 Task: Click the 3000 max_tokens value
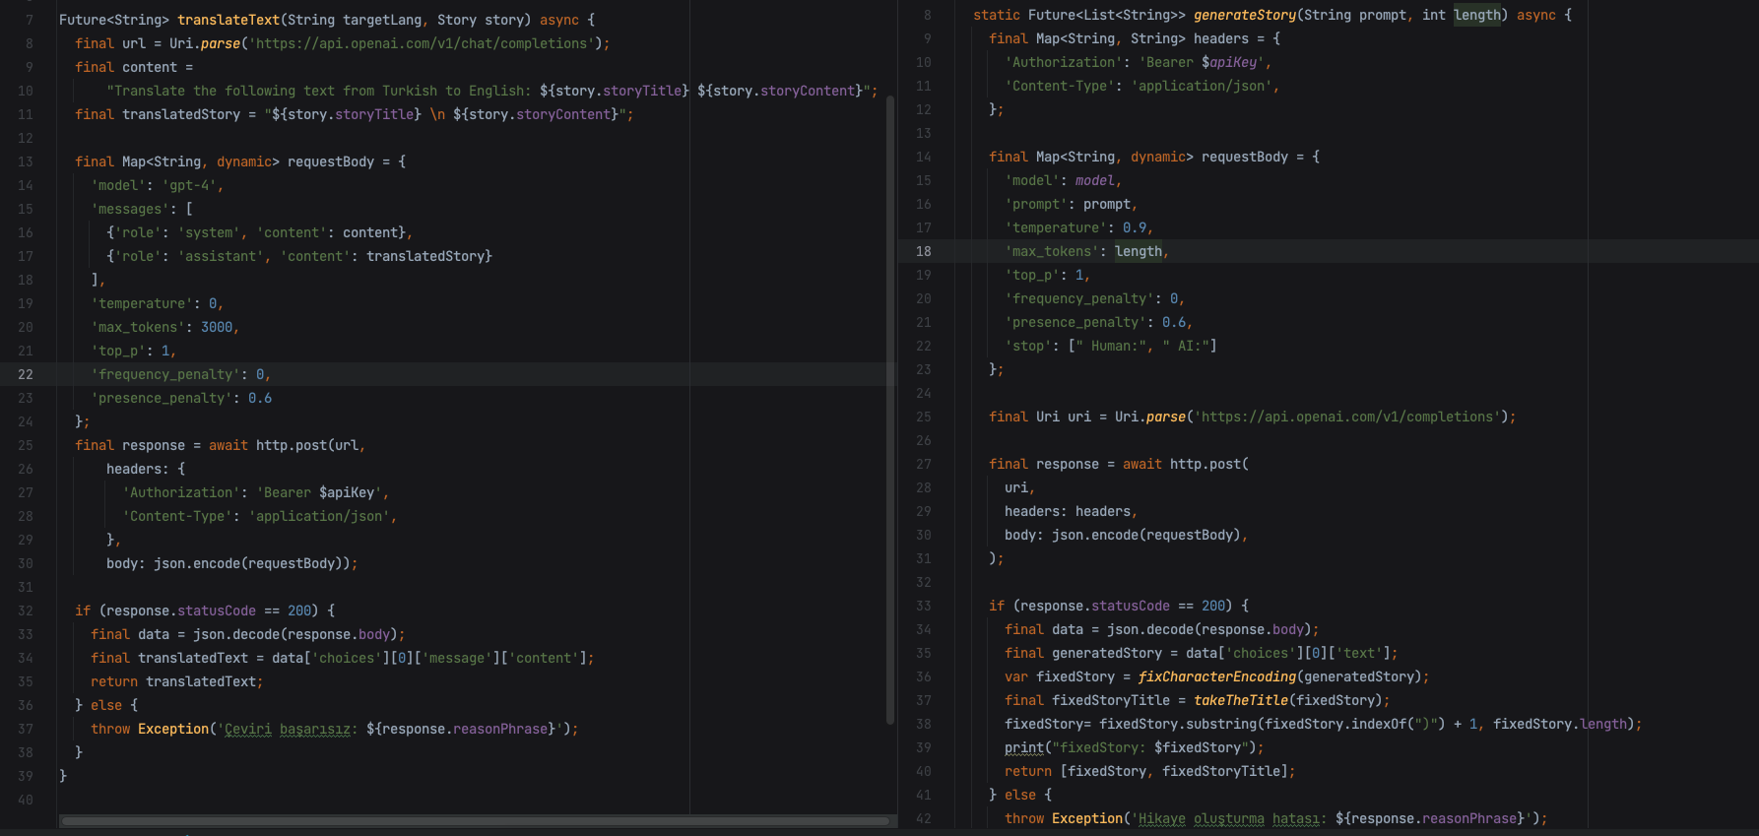click(217, 327)
